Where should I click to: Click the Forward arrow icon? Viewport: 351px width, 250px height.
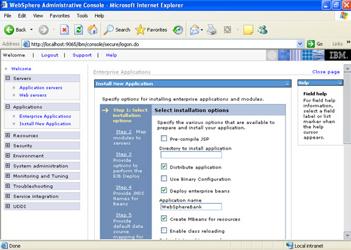(43, 30)
